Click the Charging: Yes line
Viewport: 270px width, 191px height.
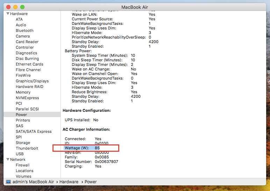click(x=83, y=166)
